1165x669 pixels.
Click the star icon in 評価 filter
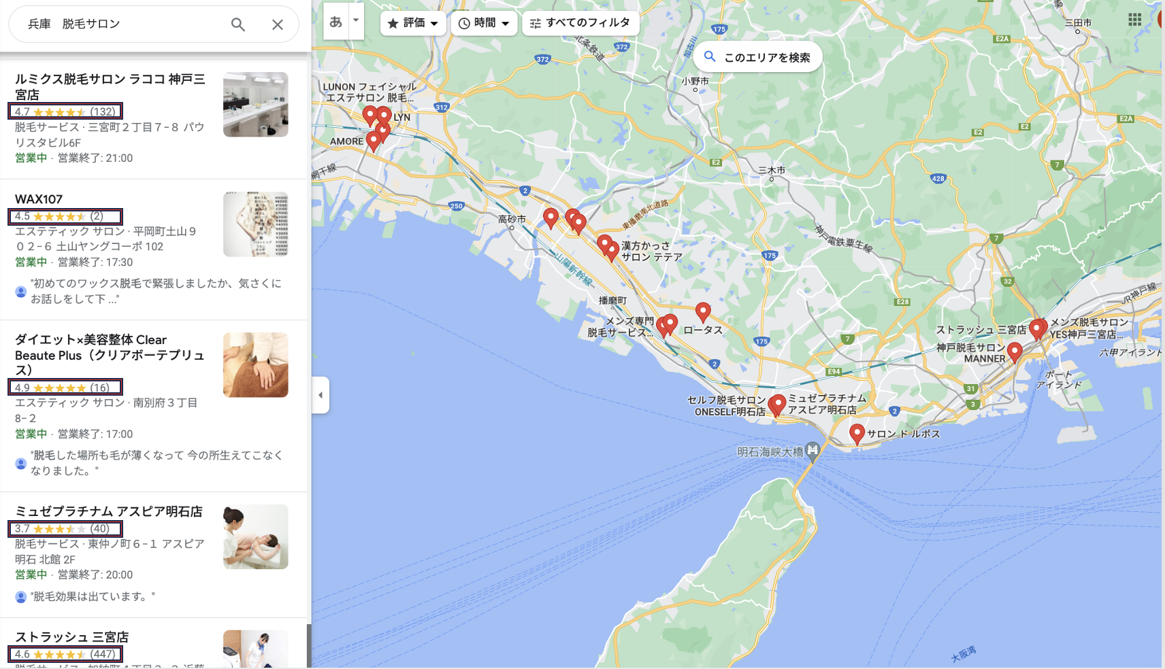tap(393, 24)
